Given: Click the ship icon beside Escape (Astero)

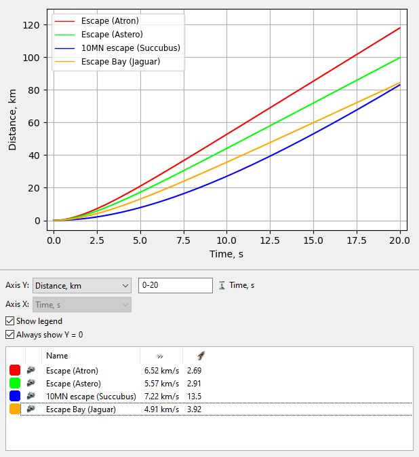Looking at the screenshot, I should (31, 384).
